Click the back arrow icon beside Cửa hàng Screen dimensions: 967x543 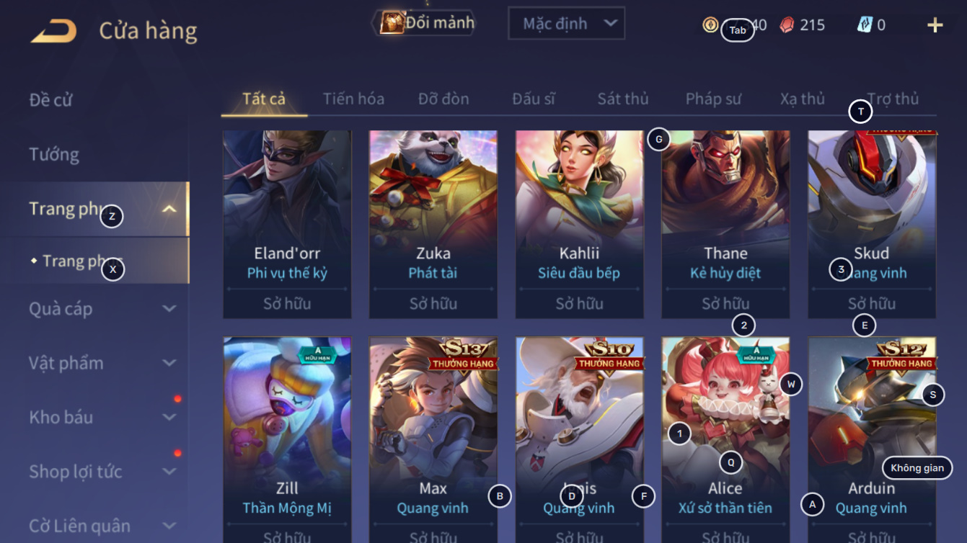click(54, 31)
